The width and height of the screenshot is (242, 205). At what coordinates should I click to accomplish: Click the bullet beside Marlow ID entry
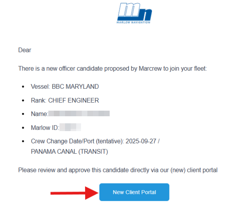point(23,128)
